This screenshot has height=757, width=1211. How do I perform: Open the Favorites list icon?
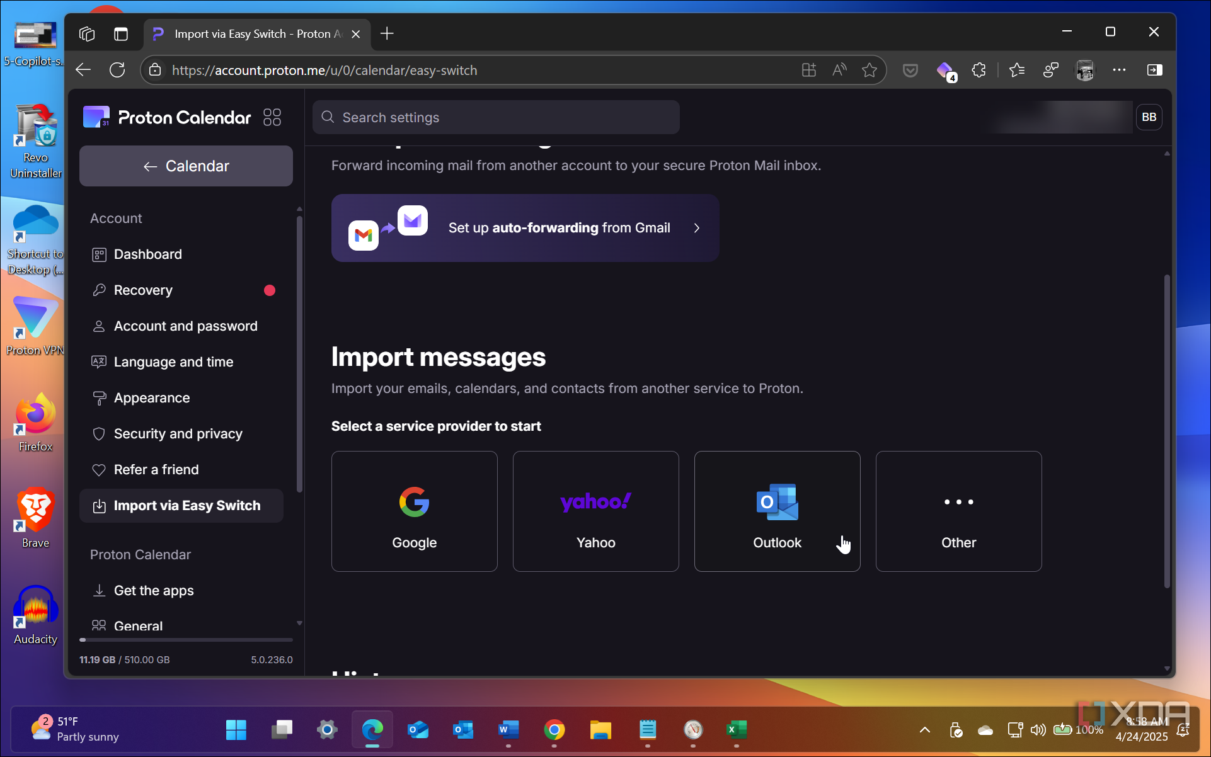(1017, 70)
